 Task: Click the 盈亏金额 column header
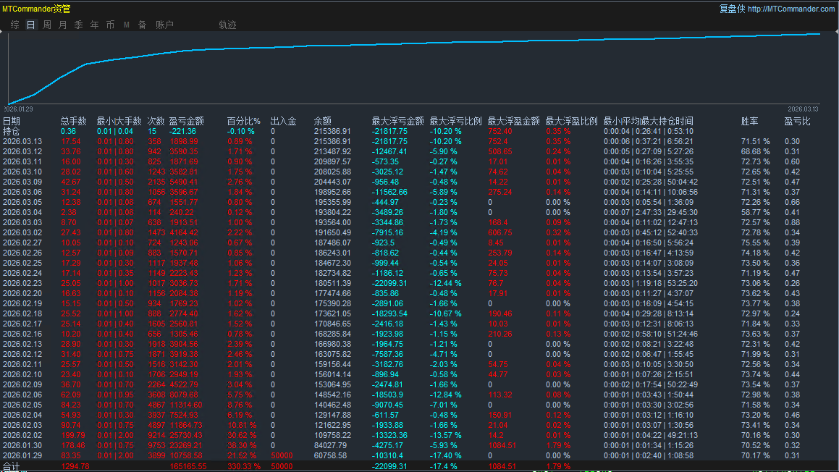tap(186, 121)
